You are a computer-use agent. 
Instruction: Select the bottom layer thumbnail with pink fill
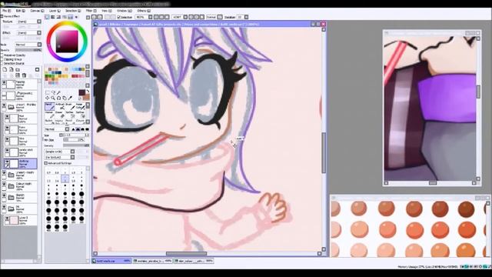[14, 220]
